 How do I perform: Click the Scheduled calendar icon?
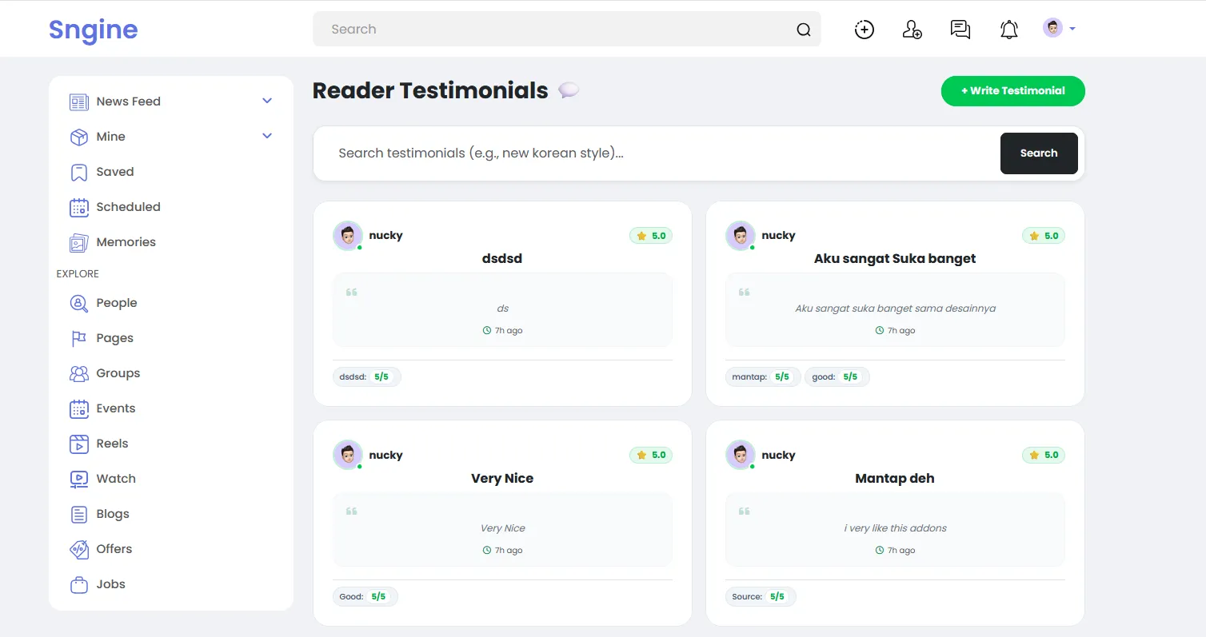tap(78, 207)
